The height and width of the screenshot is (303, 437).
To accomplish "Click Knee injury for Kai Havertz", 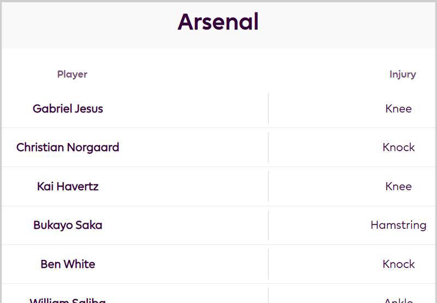I will pyautogui.click(x=398, y=186).
